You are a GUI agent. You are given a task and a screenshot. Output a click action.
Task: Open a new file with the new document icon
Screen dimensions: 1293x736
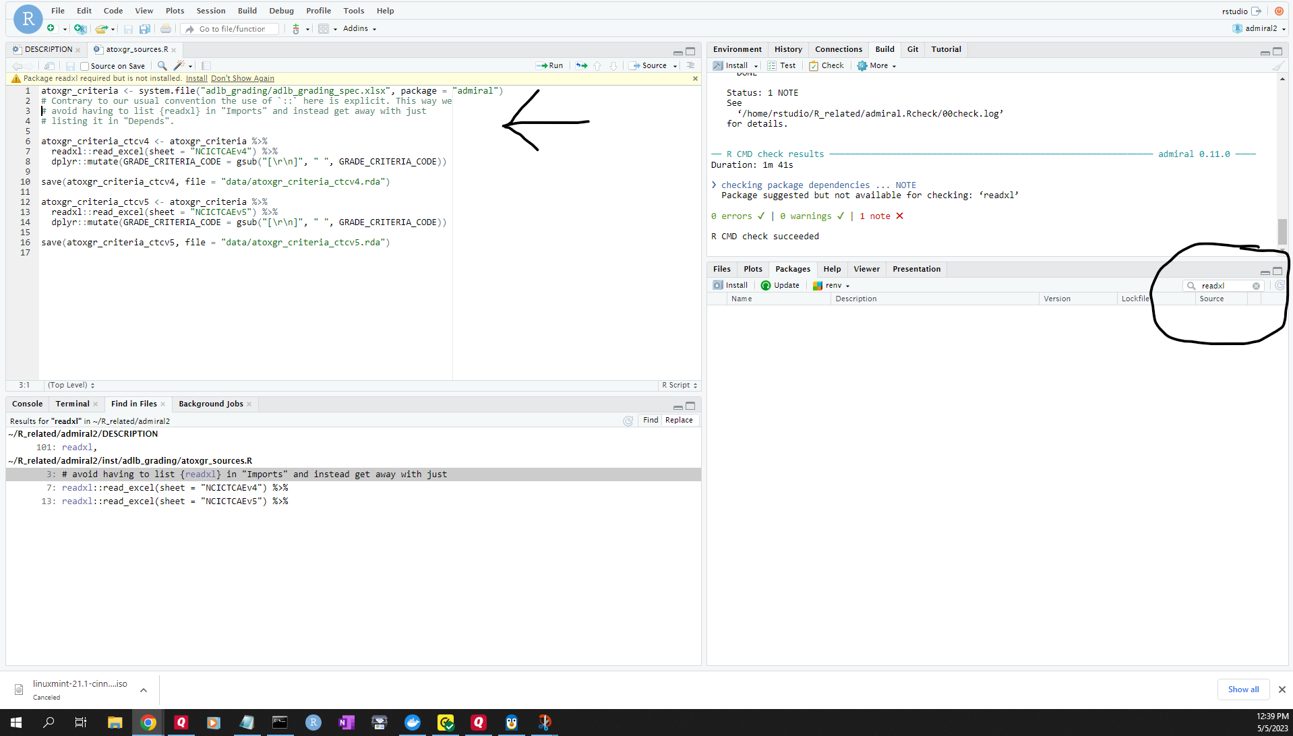(51, 28)
